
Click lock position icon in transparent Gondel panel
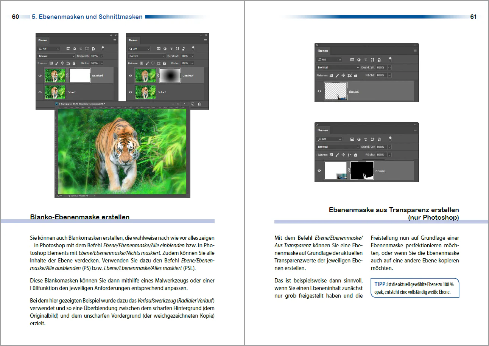[x=343, y=76]
